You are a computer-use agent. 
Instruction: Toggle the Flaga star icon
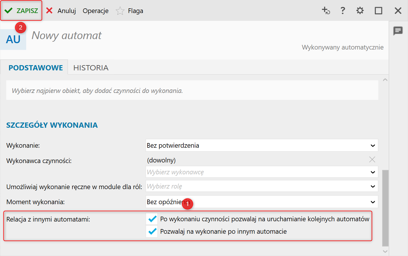[x=120, y=11]
